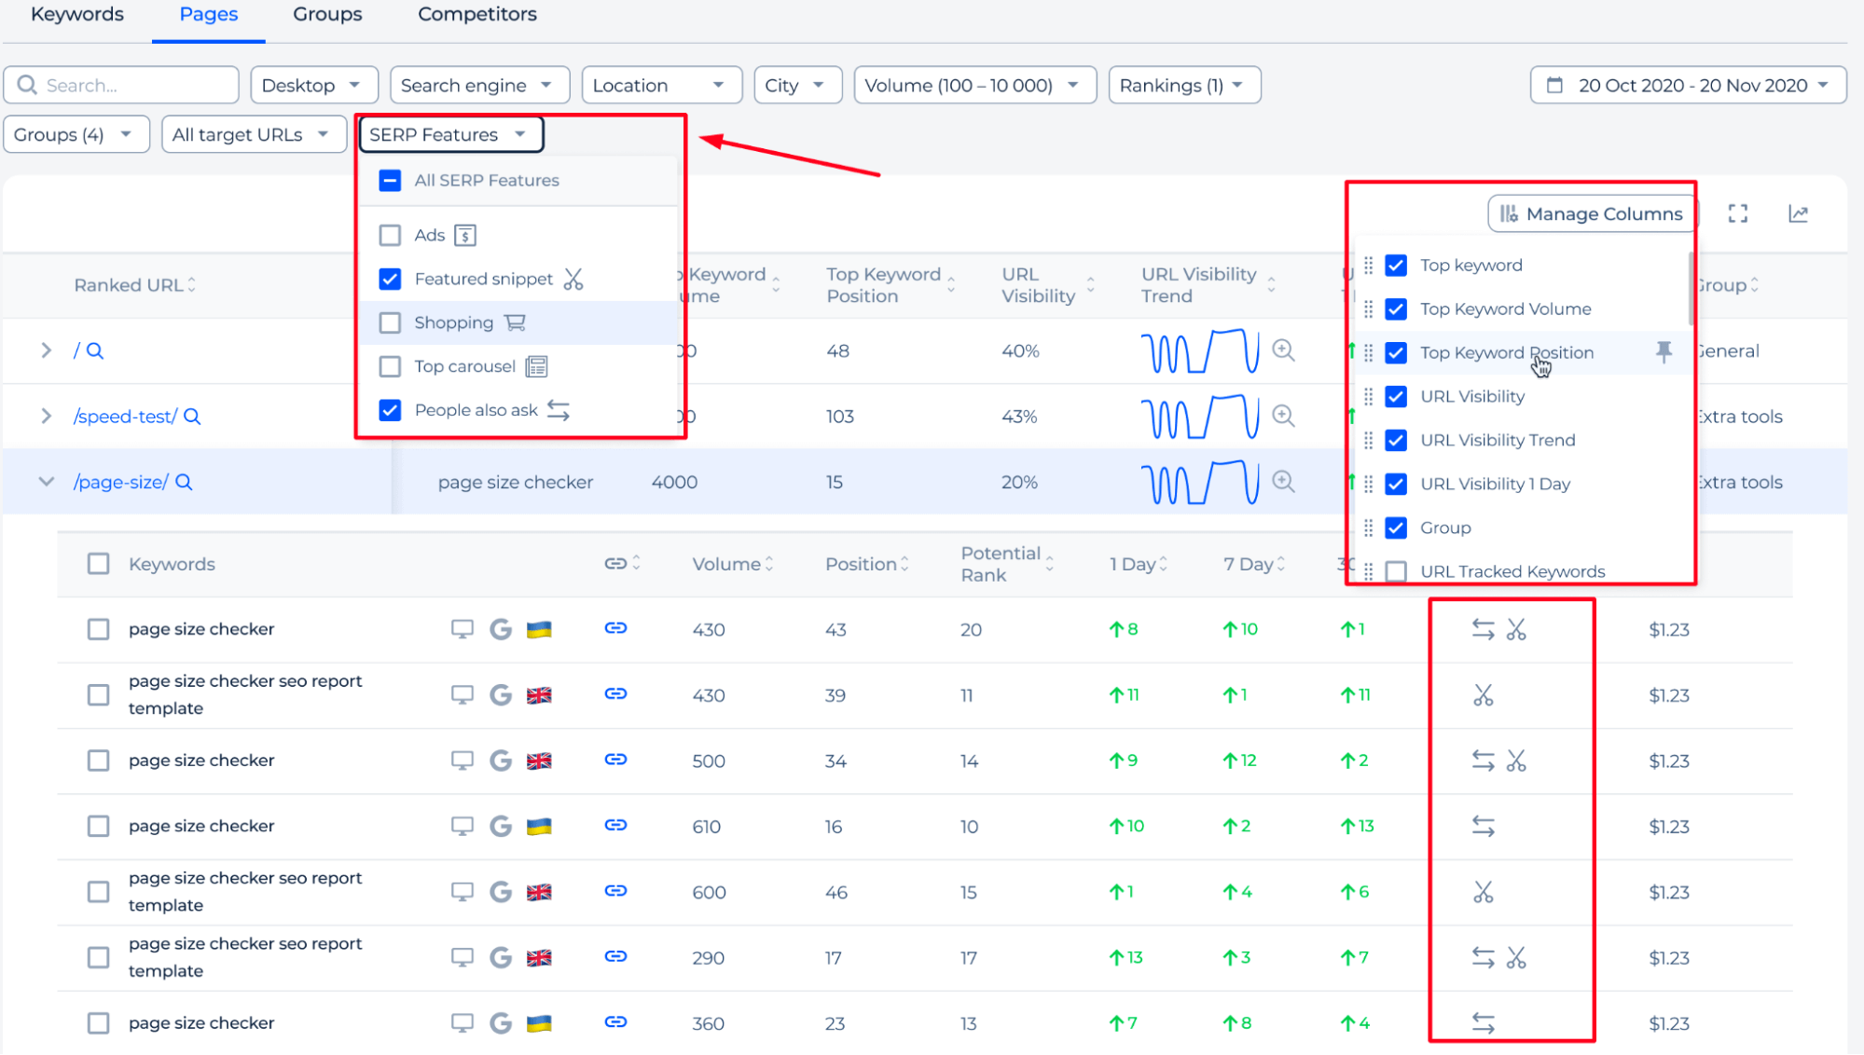Viewport: 1864px width, 1055px height.
Task: Click the date range selector field
Action: point(1688,85)
